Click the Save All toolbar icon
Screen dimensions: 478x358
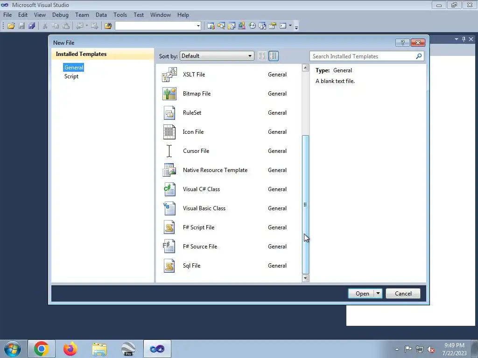[32, 26]
